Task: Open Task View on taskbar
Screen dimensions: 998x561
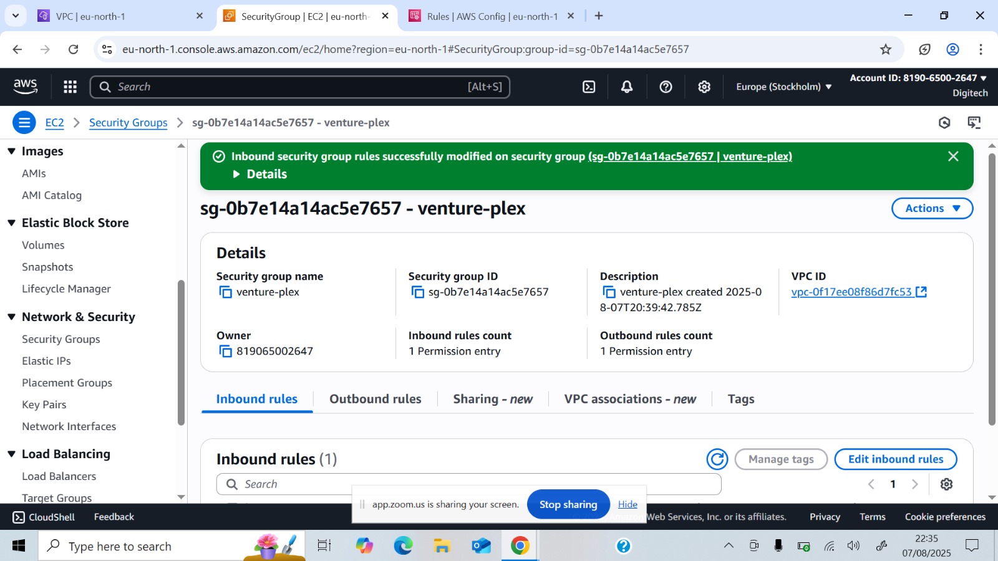Action: 324,546
